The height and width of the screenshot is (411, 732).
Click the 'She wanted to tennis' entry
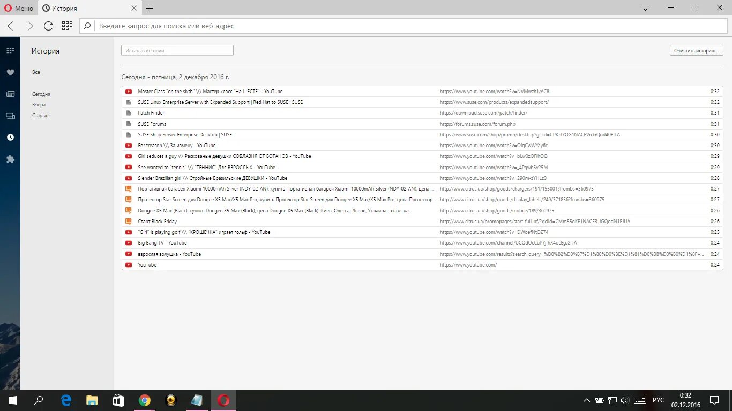coord(422,168)
